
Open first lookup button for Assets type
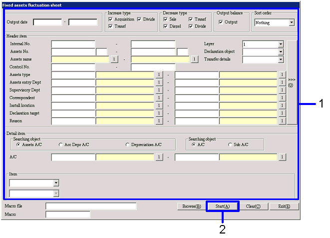pyautogui.click(x=159, y=74)
